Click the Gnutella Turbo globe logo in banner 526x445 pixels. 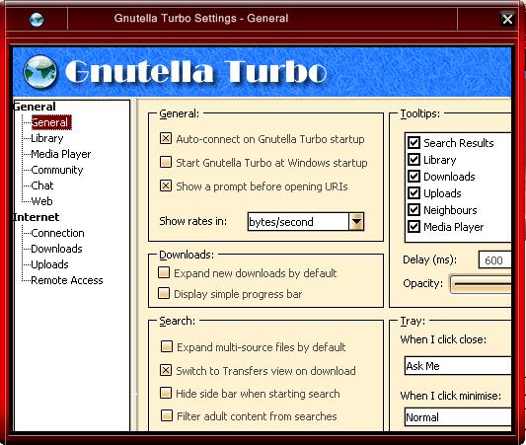pyautogui.click(x=40, y=72)
